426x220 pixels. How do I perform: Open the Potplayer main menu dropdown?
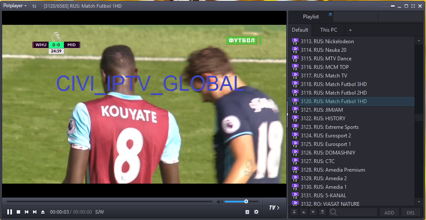click(15, 6)
